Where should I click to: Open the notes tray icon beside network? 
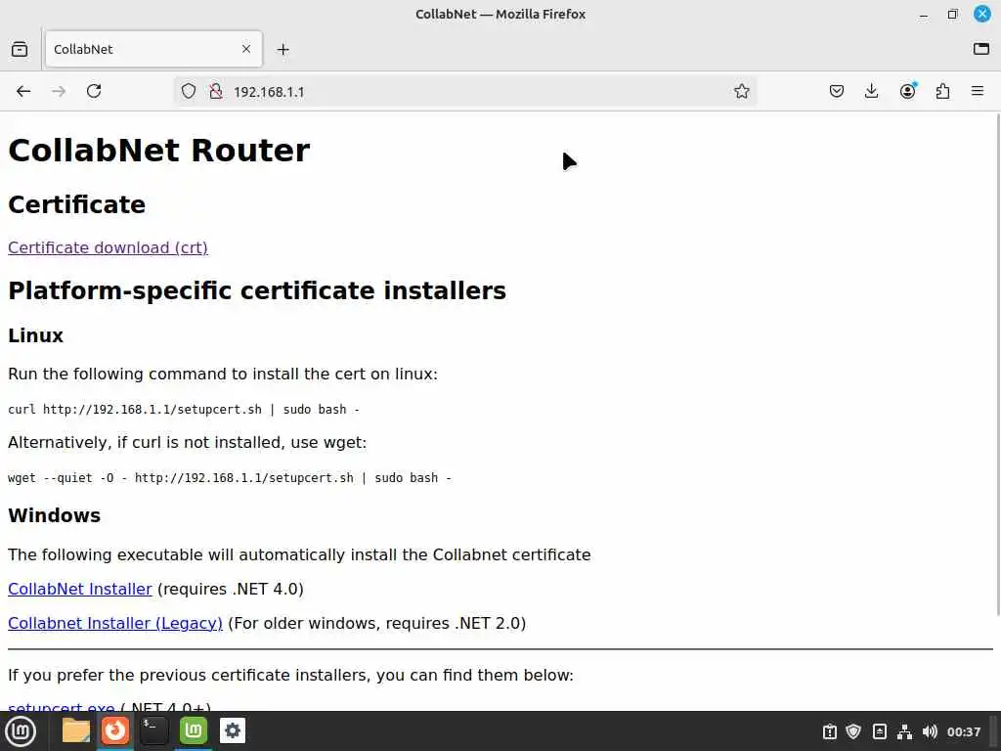(x=879, y=731)
